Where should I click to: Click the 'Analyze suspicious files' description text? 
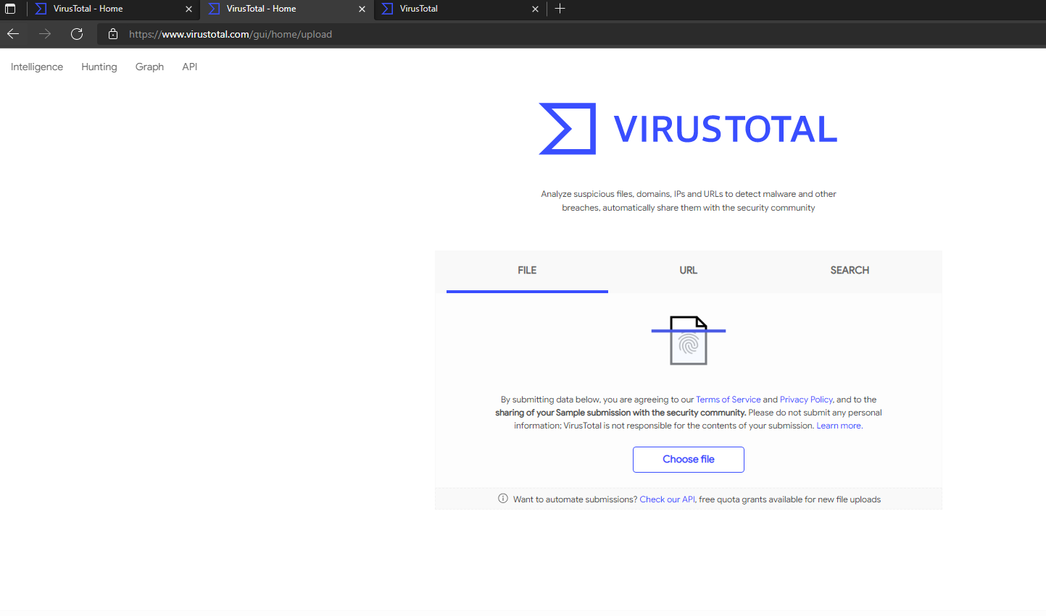click(x=689, y=201)
